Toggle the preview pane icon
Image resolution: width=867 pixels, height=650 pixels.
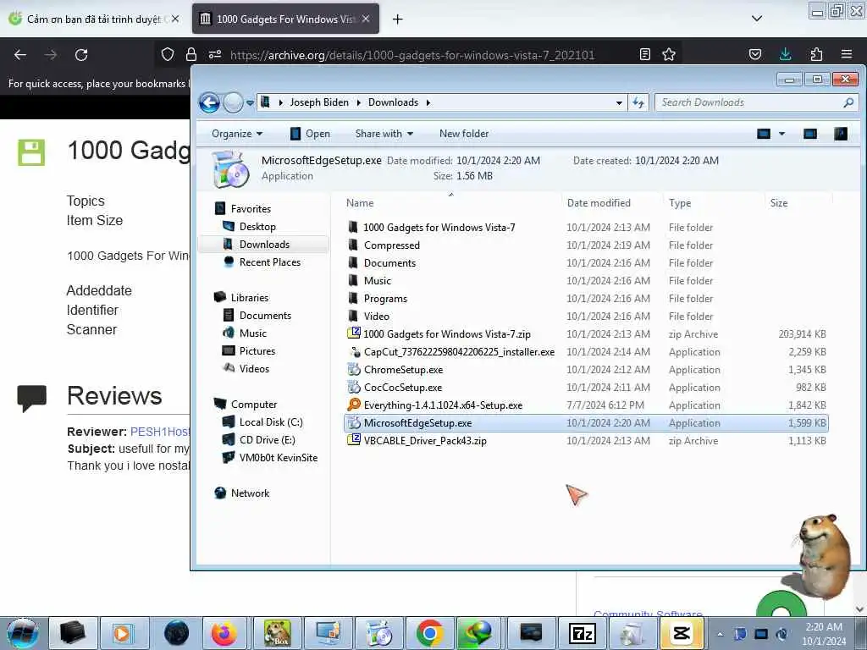click(810, 134)
